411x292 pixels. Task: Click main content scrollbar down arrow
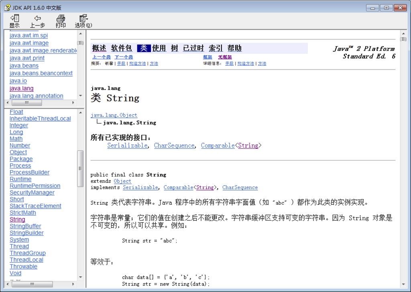click(x=403, y=284)
